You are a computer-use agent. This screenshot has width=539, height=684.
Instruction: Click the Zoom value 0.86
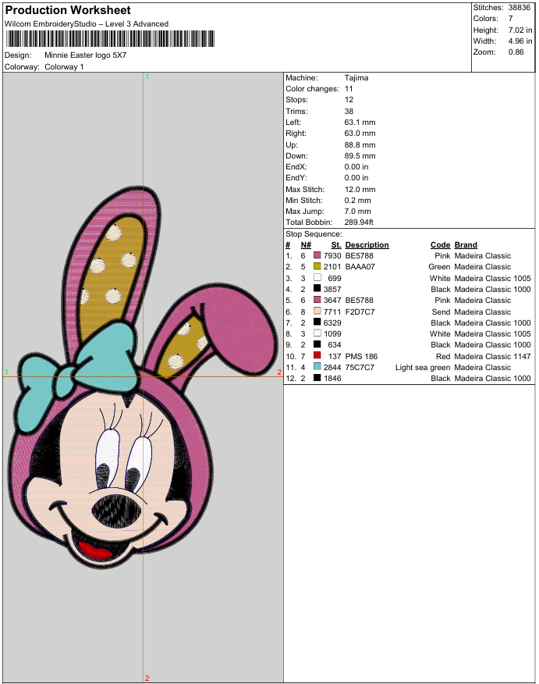coord(516,52)
